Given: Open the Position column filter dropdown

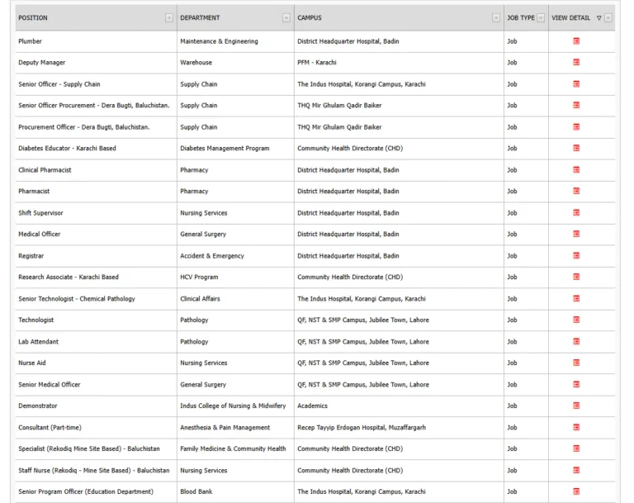Looking at the screenshot, I should pyautogui.click(x=169, y=18).
